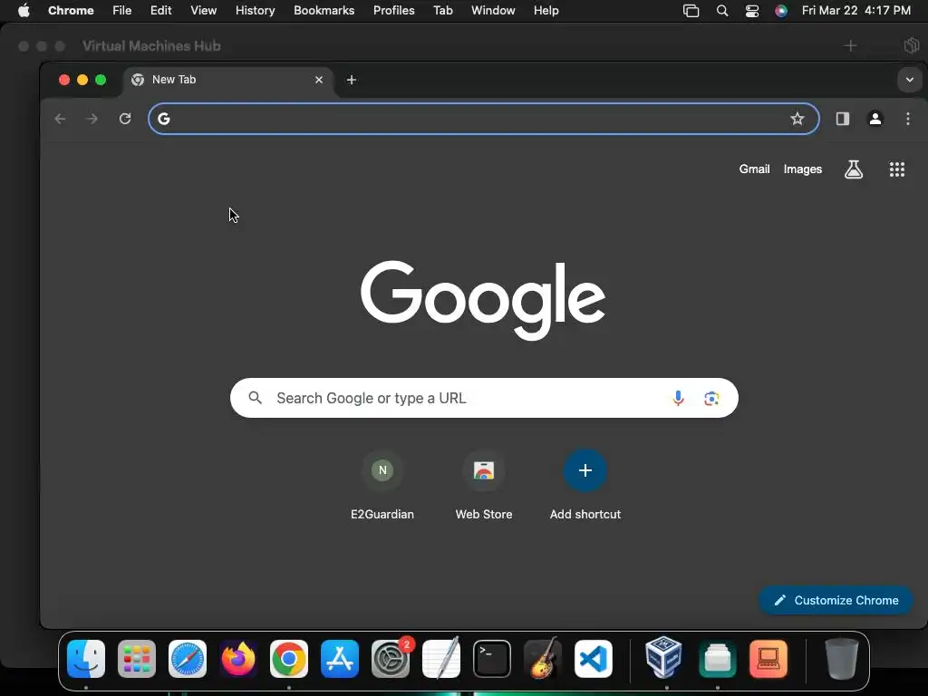This screenshot has height=696, width=928.
Task: Show the date and time panel
Action: click(855, 11)
